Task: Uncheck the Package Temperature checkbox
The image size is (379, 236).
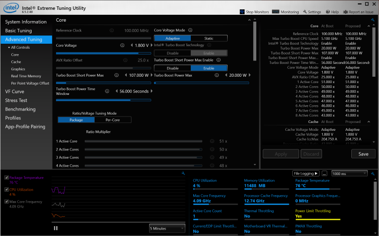Action: point(6,177)
